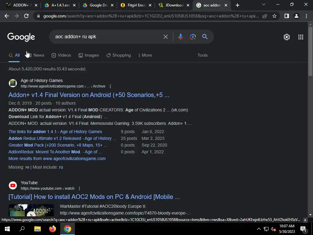The image size is (313, 235).
Task: Open Chrome icon in taskbar
Action: click(x=68, y=229)
